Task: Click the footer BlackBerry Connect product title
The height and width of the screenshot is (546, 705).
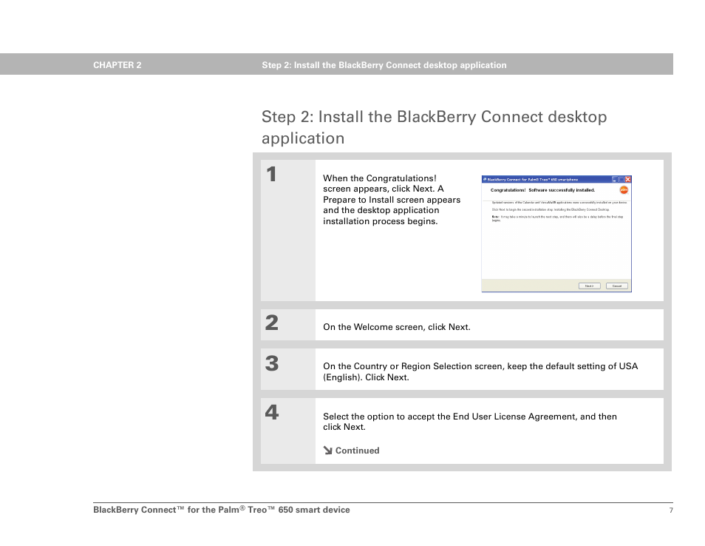Action: tap(221, 510)
